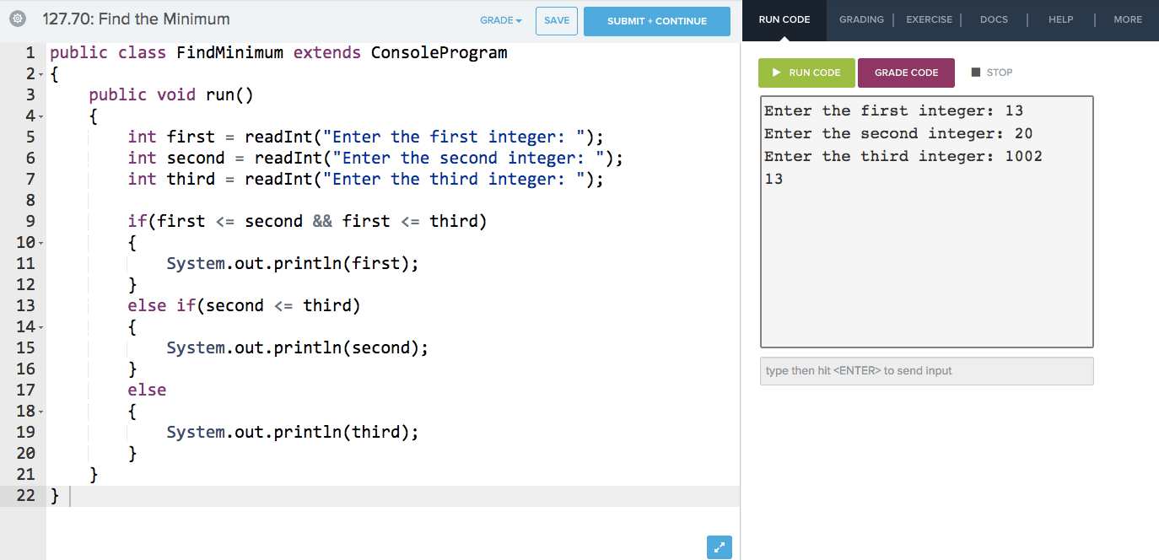1159x560 pixels.
Task: Click the Save button
Action: 557,21
